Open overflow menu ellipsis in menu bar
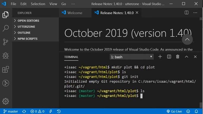Screen dimensions: 203x114 click(x=73, y=4)
